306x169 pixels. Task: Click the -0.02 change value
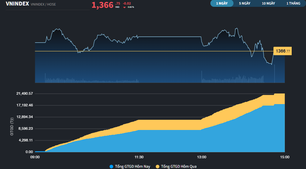click(127, 3)
